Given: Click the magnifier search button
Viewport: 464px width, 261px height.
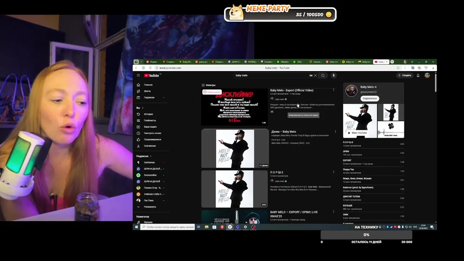Looking at the screenshot, I should point(323,75).
